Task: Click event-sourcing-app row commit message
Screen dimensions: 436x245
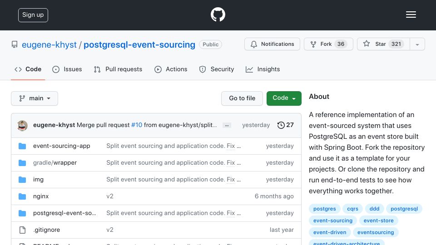Action: (173, 146)
